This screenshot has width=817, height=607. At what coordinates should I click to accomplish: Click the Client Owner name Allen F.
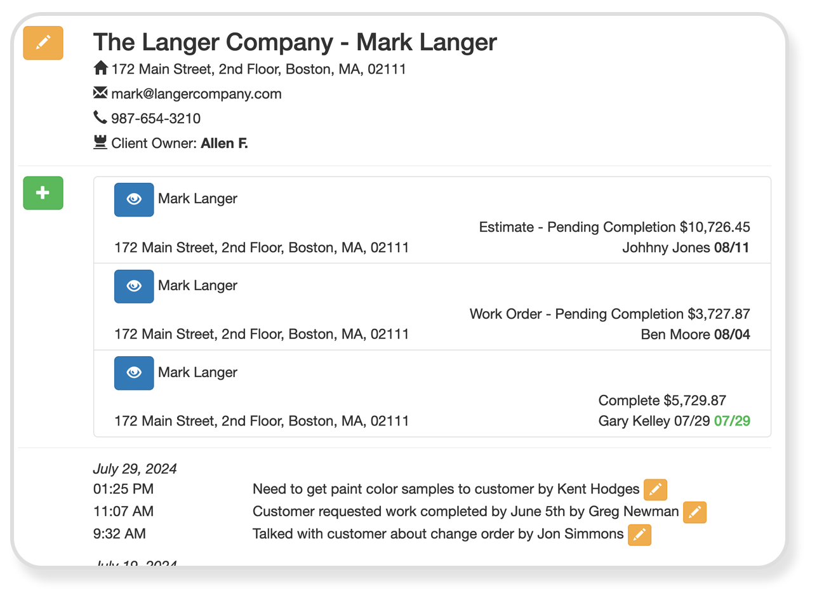[x=224, y=143]
